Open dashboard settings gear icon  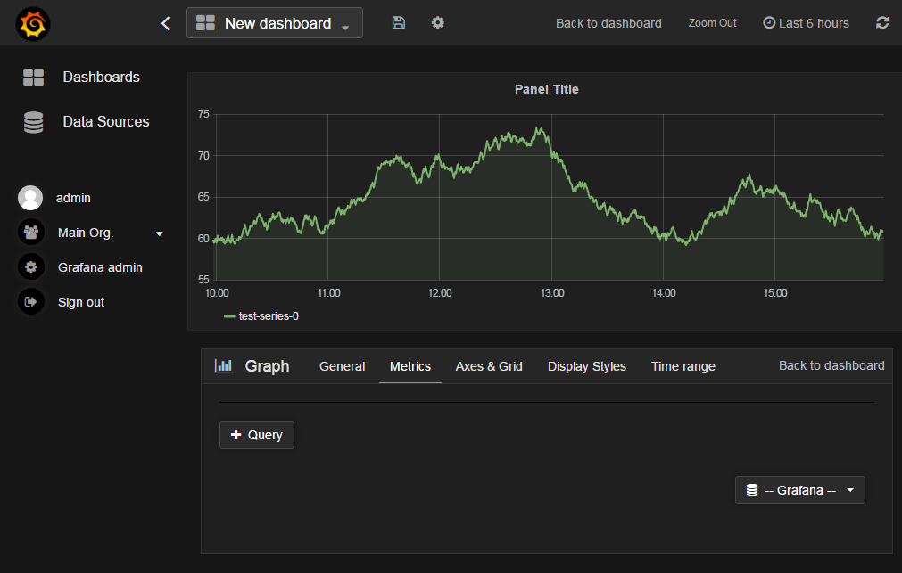coord(438,23)
